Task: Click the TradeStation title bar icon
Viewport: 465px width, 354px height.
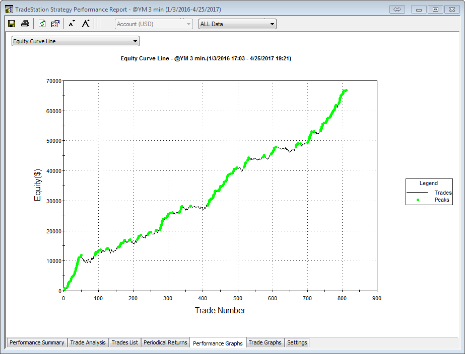Action: coord(9,10)
